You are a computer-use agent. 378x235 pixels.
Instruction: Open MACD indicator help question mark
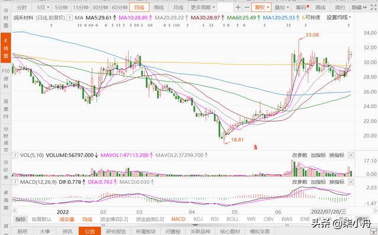click(15, 182)
